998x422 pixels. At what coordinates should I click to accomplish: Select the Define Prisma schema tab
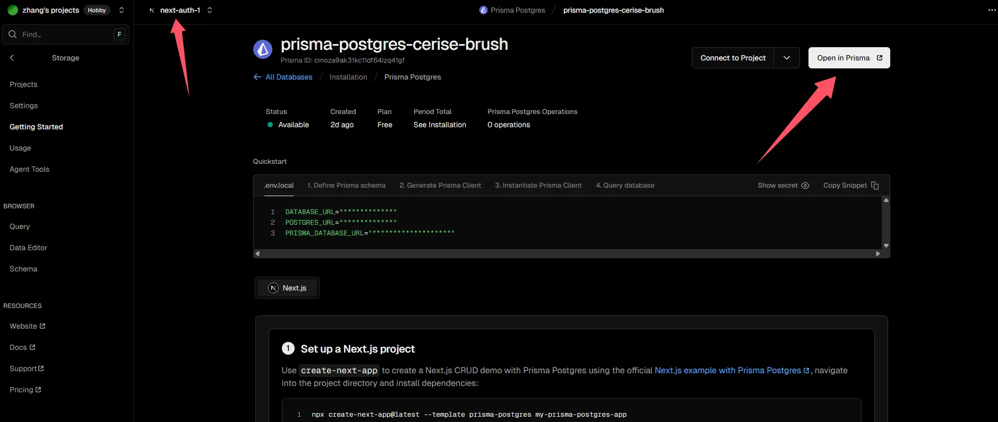point(347,186)
